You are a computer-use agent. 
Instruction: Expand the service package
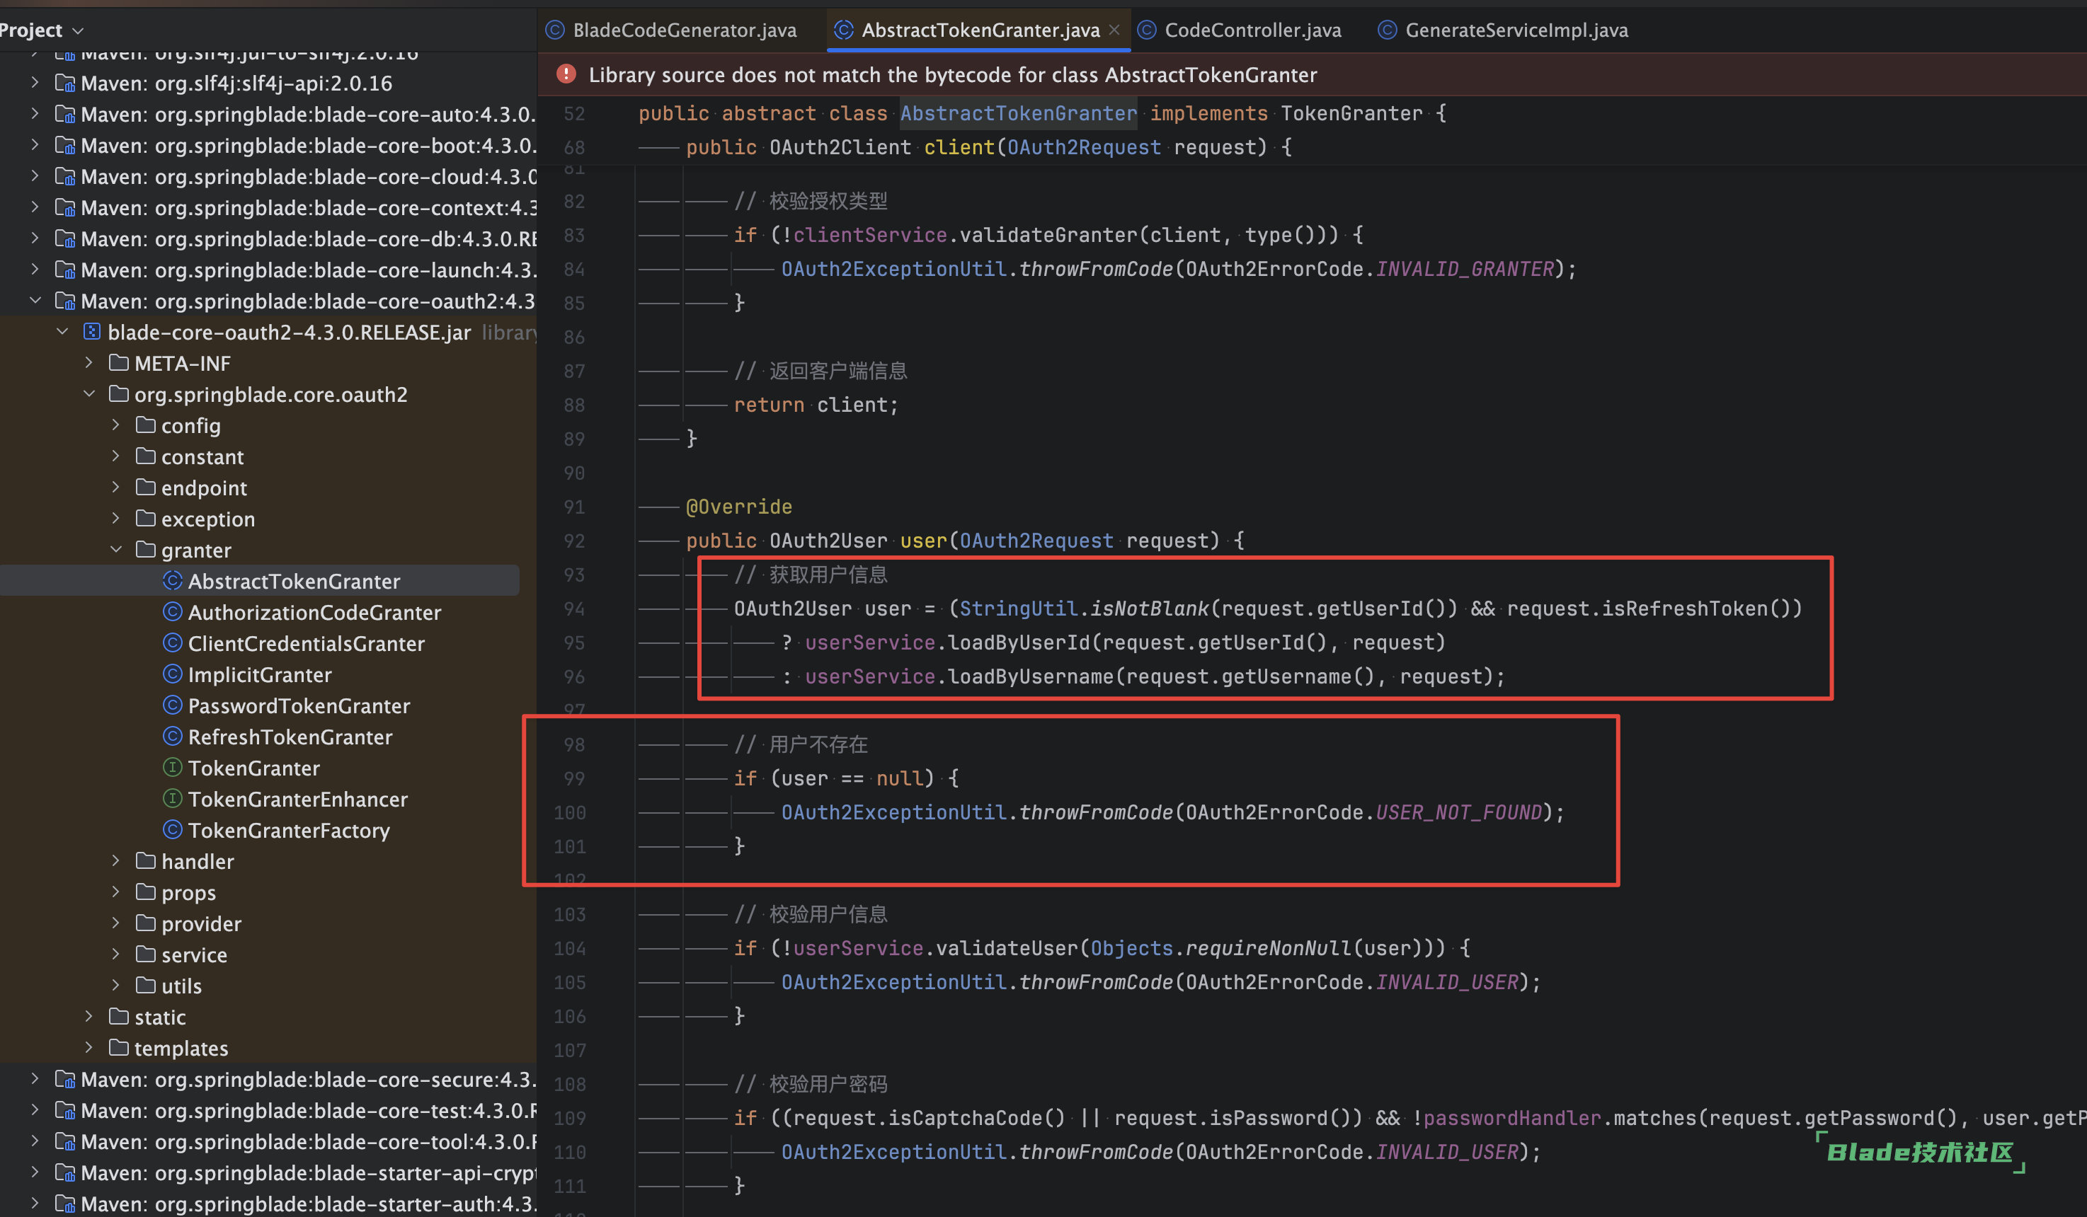click(116, 954)
